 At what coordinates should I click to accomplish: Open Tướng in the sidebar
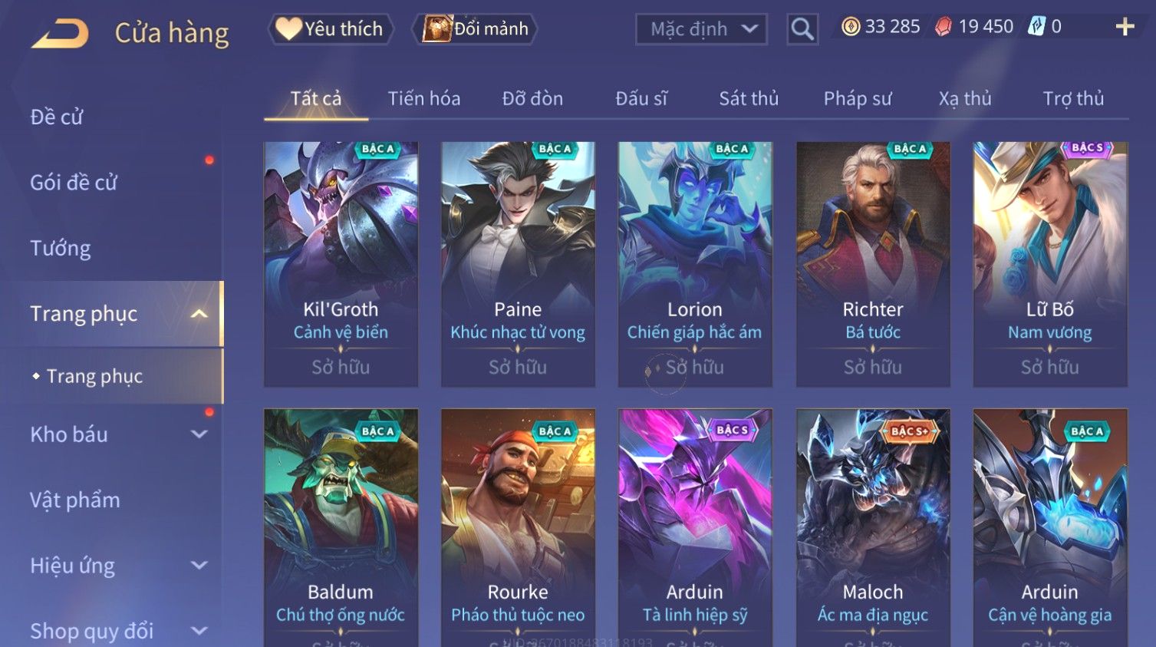coord(61,248)
